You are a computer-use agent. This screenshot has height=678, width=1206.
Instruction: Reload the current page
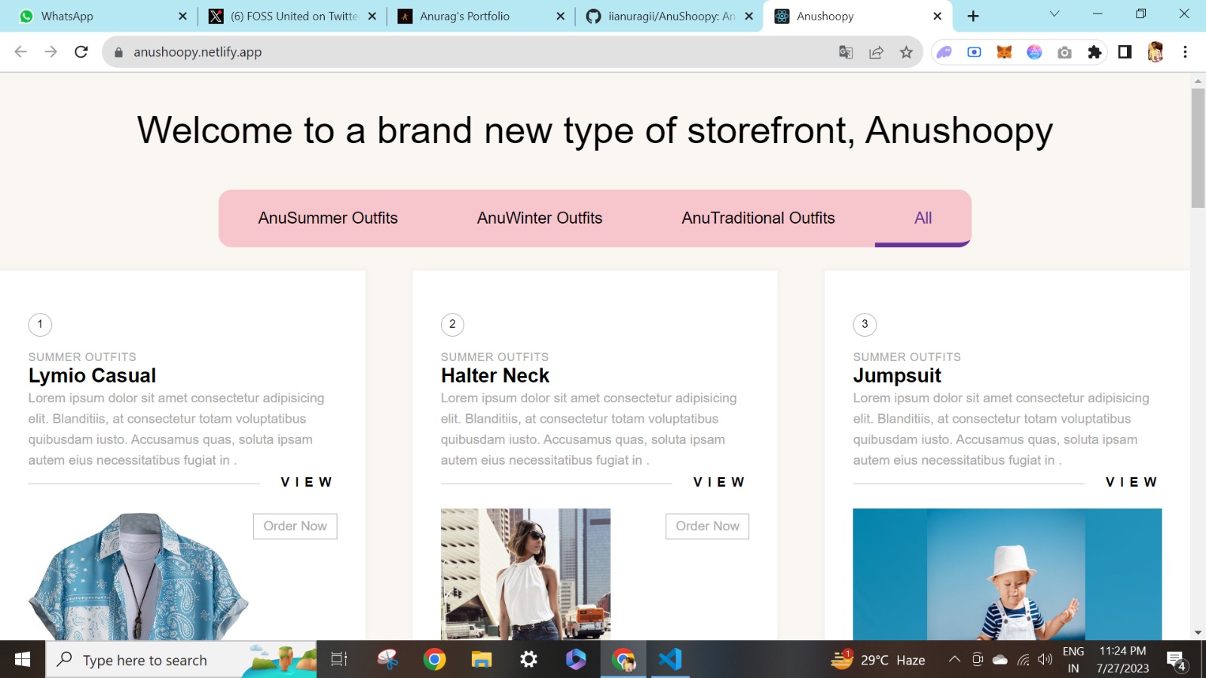tap(81, 52)
